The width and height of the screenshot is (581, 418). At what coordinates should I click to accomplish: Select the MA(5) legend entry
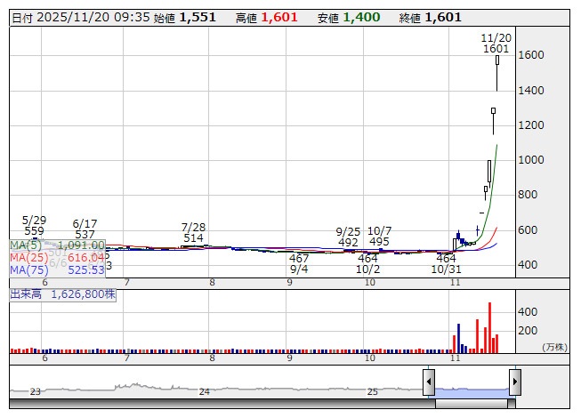coord(57,245)
